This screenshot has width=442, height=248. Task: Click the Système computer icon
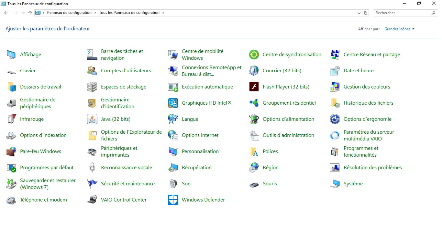pyautogui.click(x=335, y=184)
